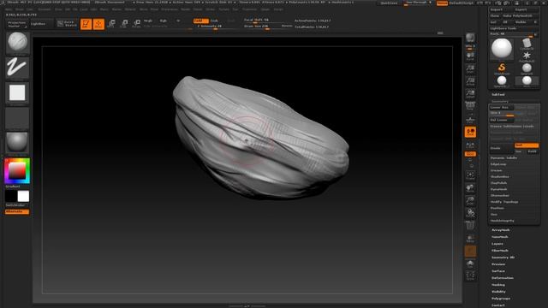The image size is (548, 308).
Task: Expand the EdgeLoop subsection
Action: pyautogui.click(x=498, y=164)
